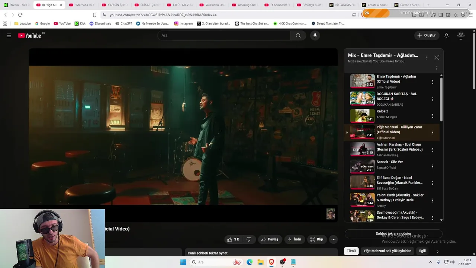Click the browser address bar URL
The width and height of the screenshot is (476, 268).
(x=163, y=15)
